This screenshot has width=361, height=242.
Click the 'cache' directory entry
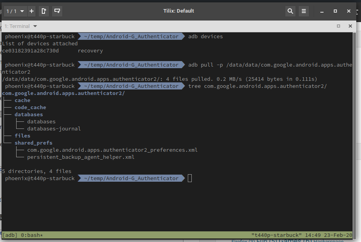point(22,100)
